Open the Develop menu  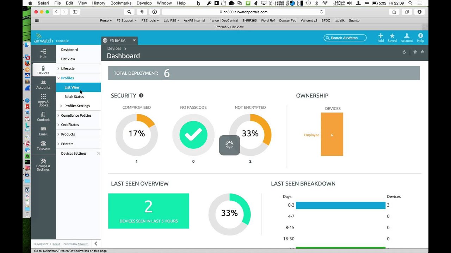coord(144,3)
